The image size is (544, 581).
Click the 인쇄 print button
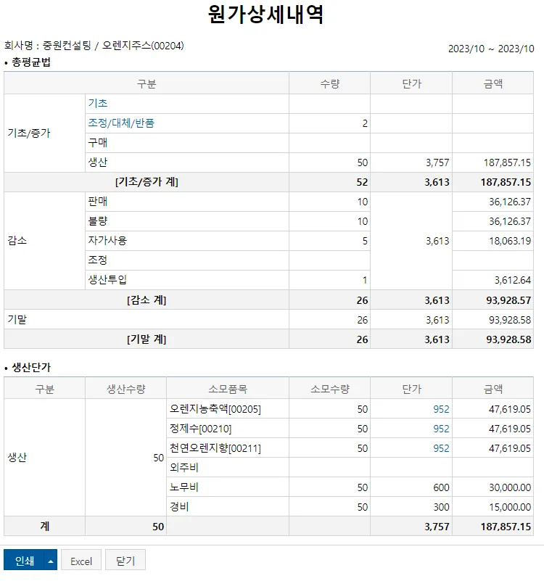(x=24, y=561)
